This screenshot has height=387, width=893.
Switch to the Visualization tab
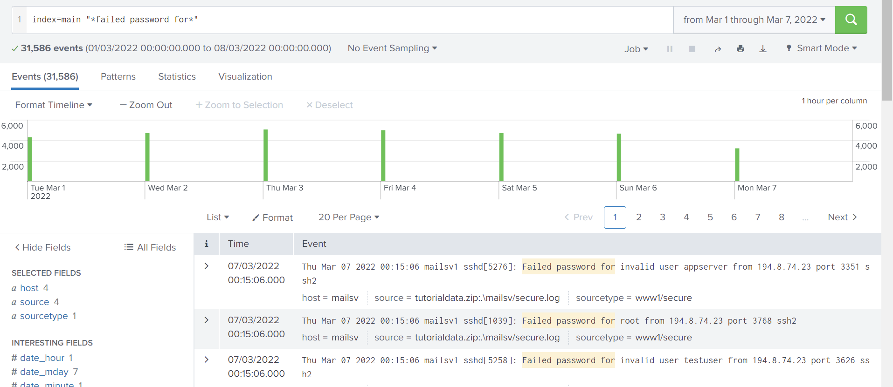[245, 77]
